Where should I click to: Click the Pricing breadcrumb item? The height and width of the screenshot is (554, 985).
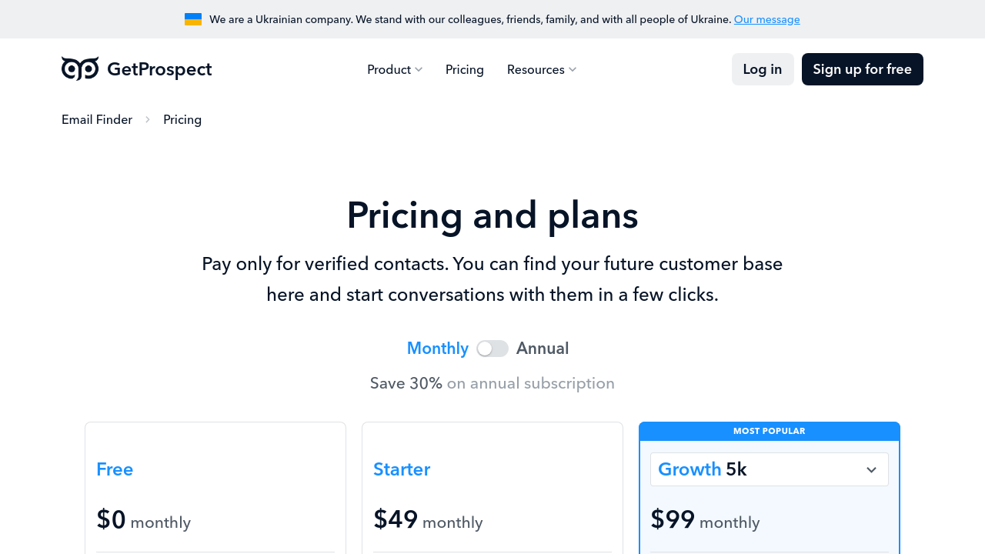[x=182, y=119]
